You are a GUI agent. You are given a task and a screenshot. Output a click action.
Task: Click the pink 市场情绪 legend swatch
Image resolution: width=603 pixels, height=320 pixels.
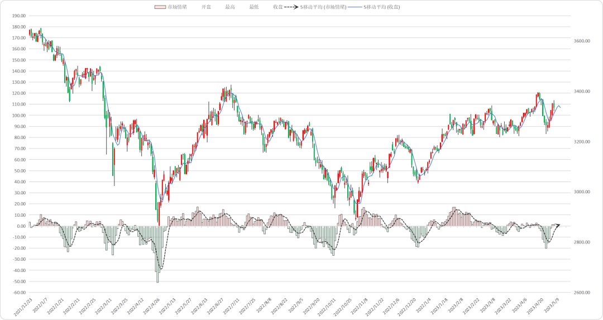[160, 7]
